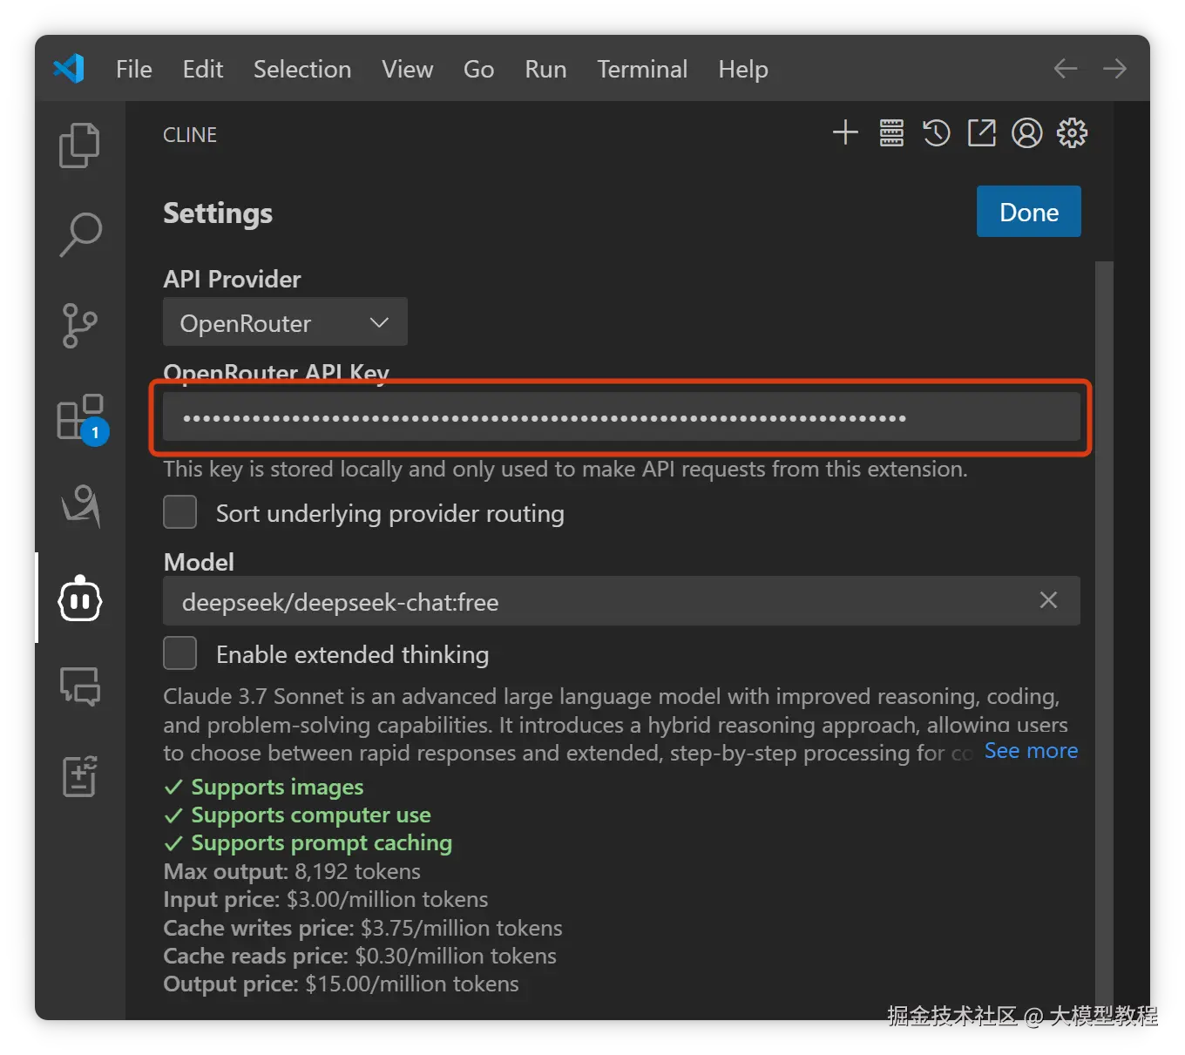Toggle Enable extended thinking checkbox
This screenshot has width=1185, height=1055.
[x=180, y=653]
